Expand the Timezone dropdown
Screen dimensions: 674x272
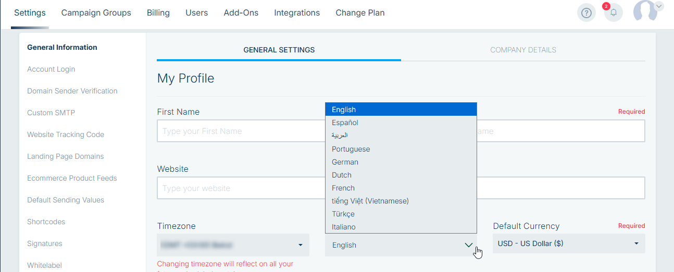tap(233, 244)
